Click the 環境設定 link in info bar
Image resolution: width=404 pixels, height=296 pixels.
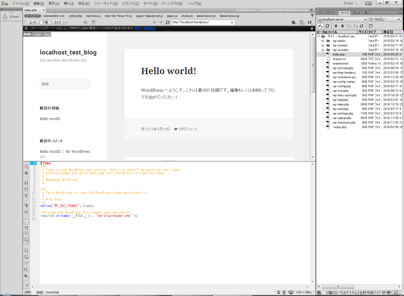tap(149, 28)
